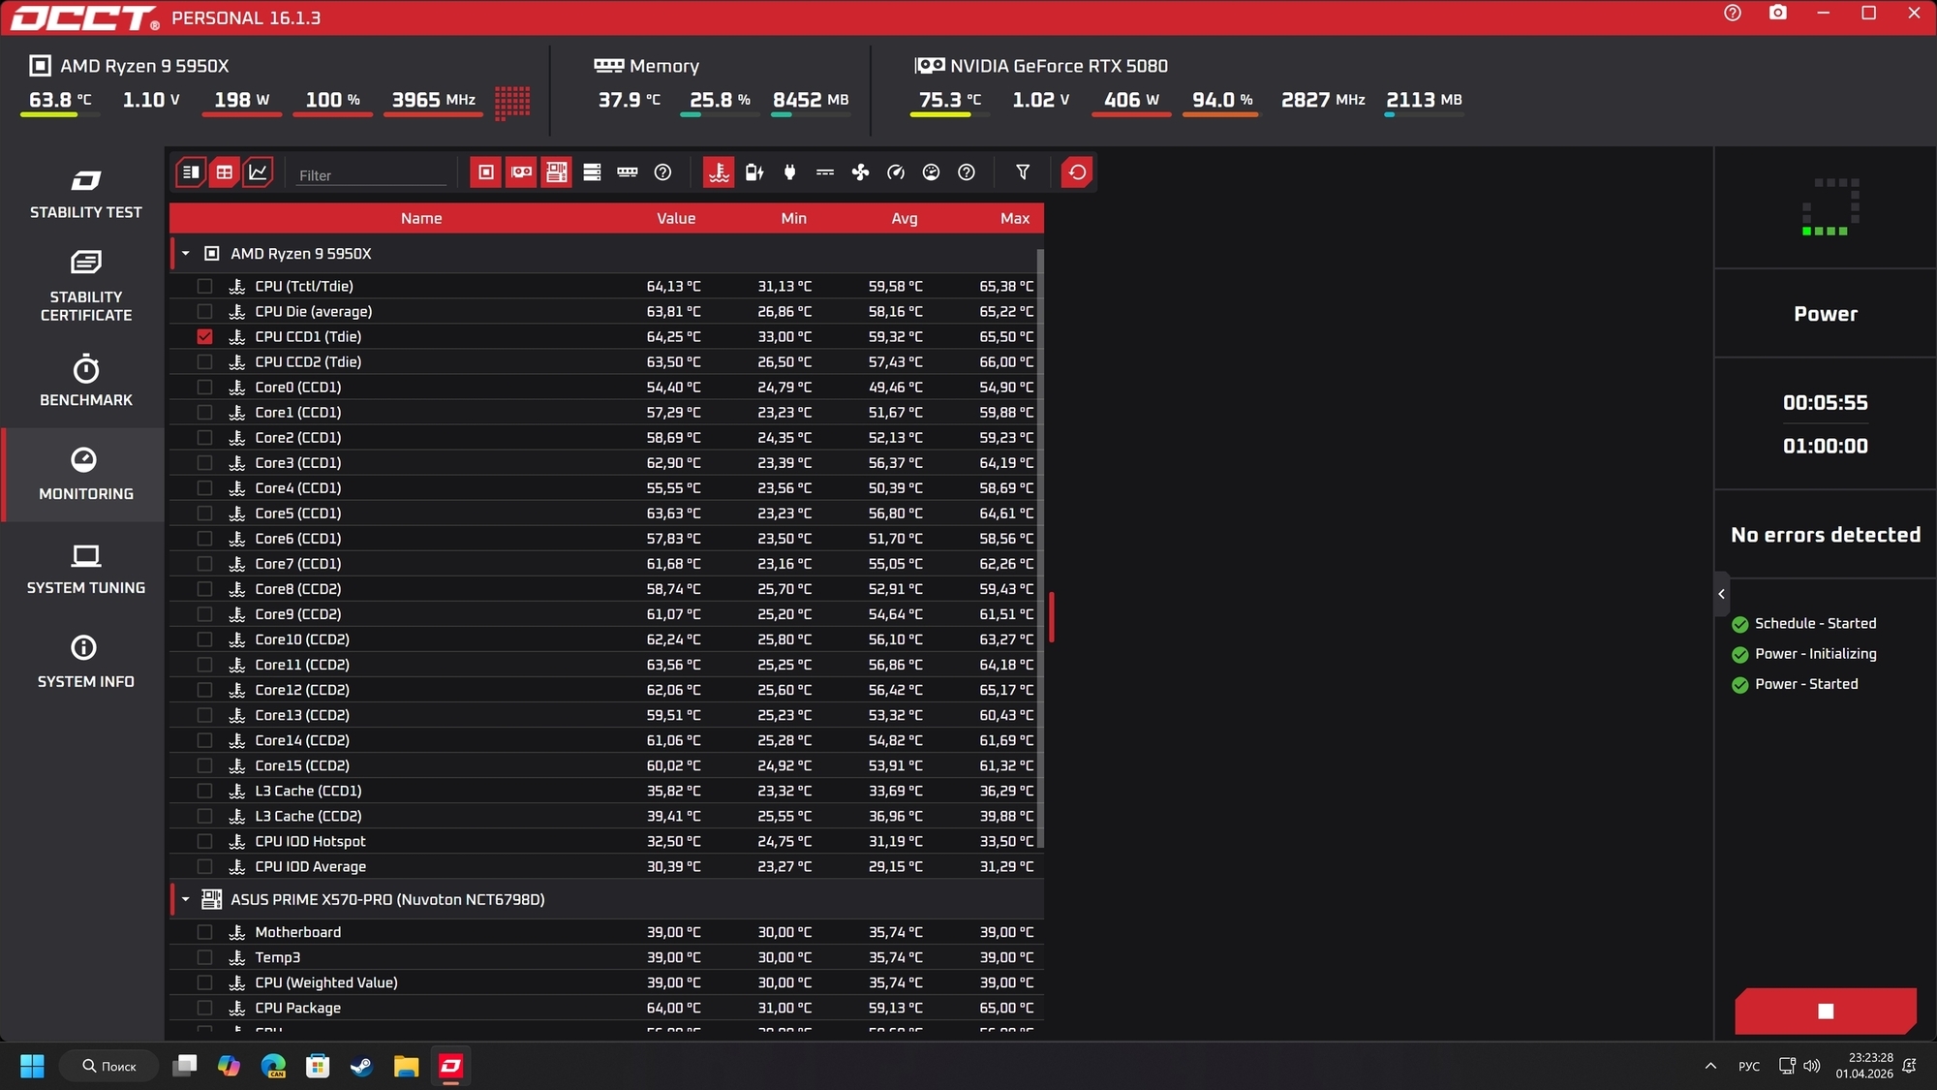Toggle the temperature sensors filter icon
Screen dimensions: 1937x1090
[718, 172]
